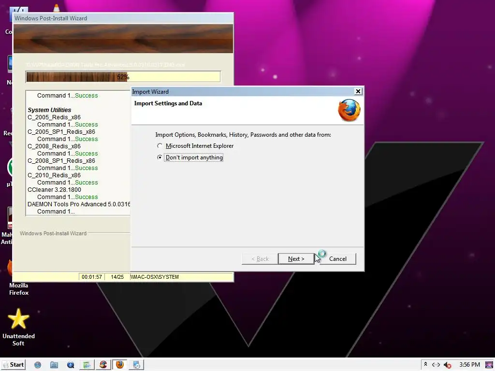Show hidden system tray icons

[425, 364]
